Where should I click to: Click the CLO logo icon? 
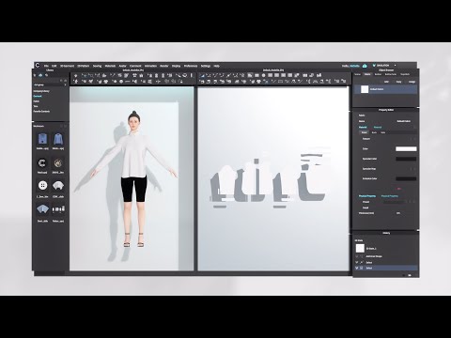tap(38, 66)
